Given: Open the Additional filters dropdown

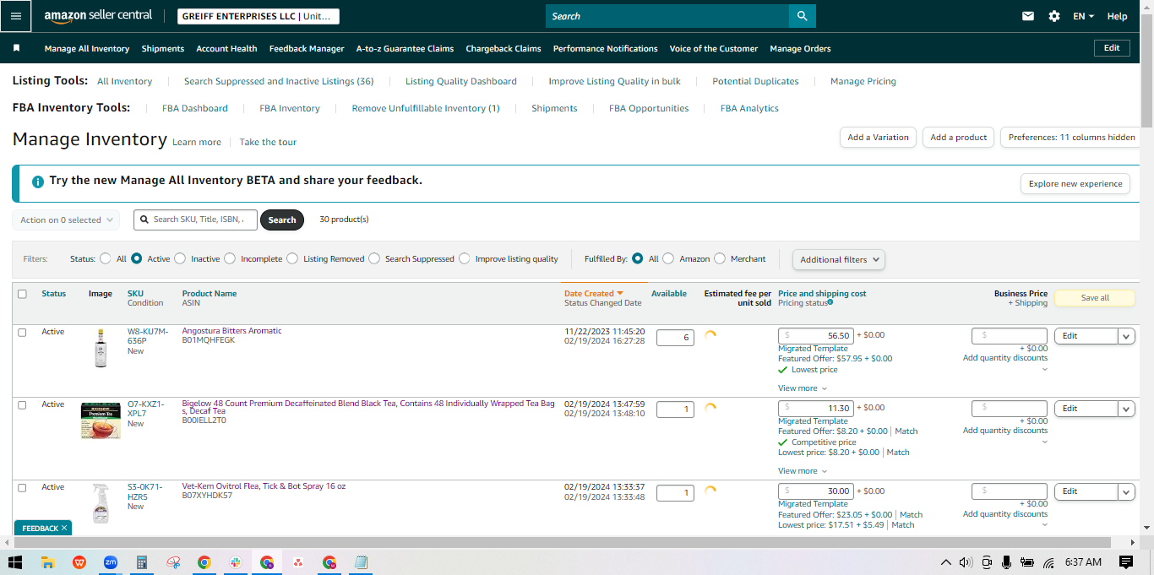Looking at the screenshot, I should pos(838,260).
